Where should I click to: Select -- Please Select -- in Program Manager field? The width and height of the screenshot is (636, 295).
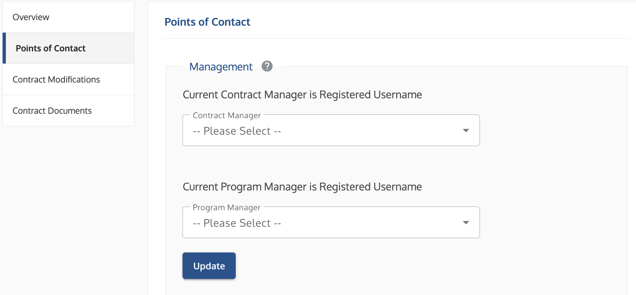pyautogui.click(x=236, y=223)
